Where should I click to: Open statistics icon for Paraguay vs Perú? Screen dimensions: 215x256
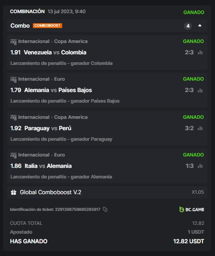tap(200, 128)
